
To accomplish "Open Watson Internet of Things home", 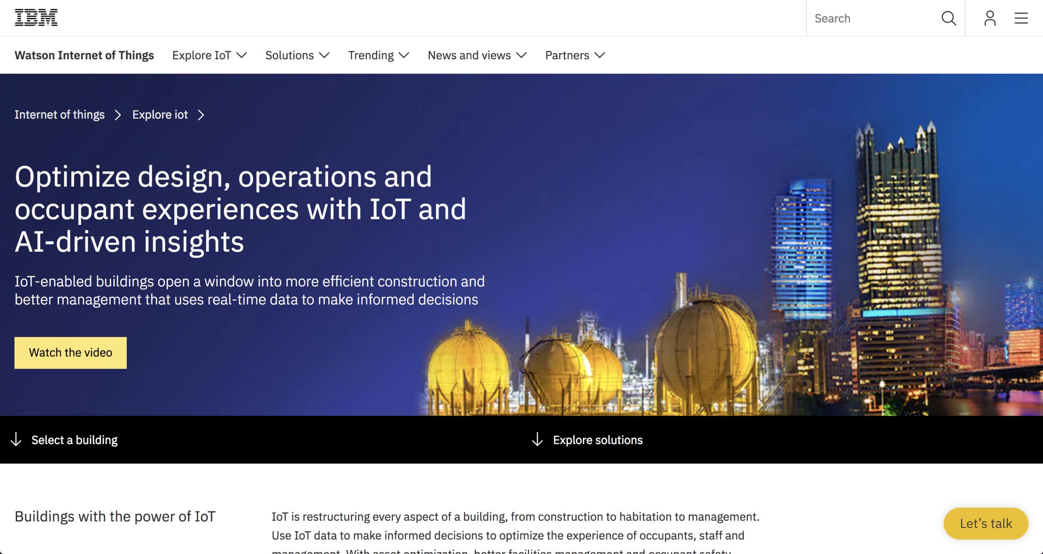I will tap(84, 55).
